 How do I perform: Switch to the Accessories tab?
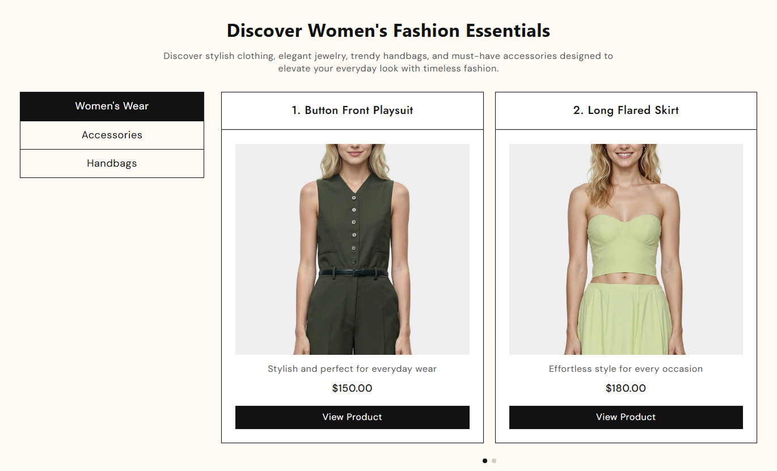(x=112, y=135)
